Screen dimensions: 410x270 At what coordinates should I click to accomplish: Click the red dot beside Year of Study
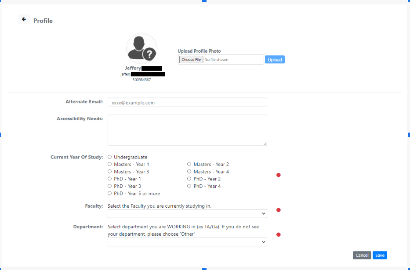(278, 175)
